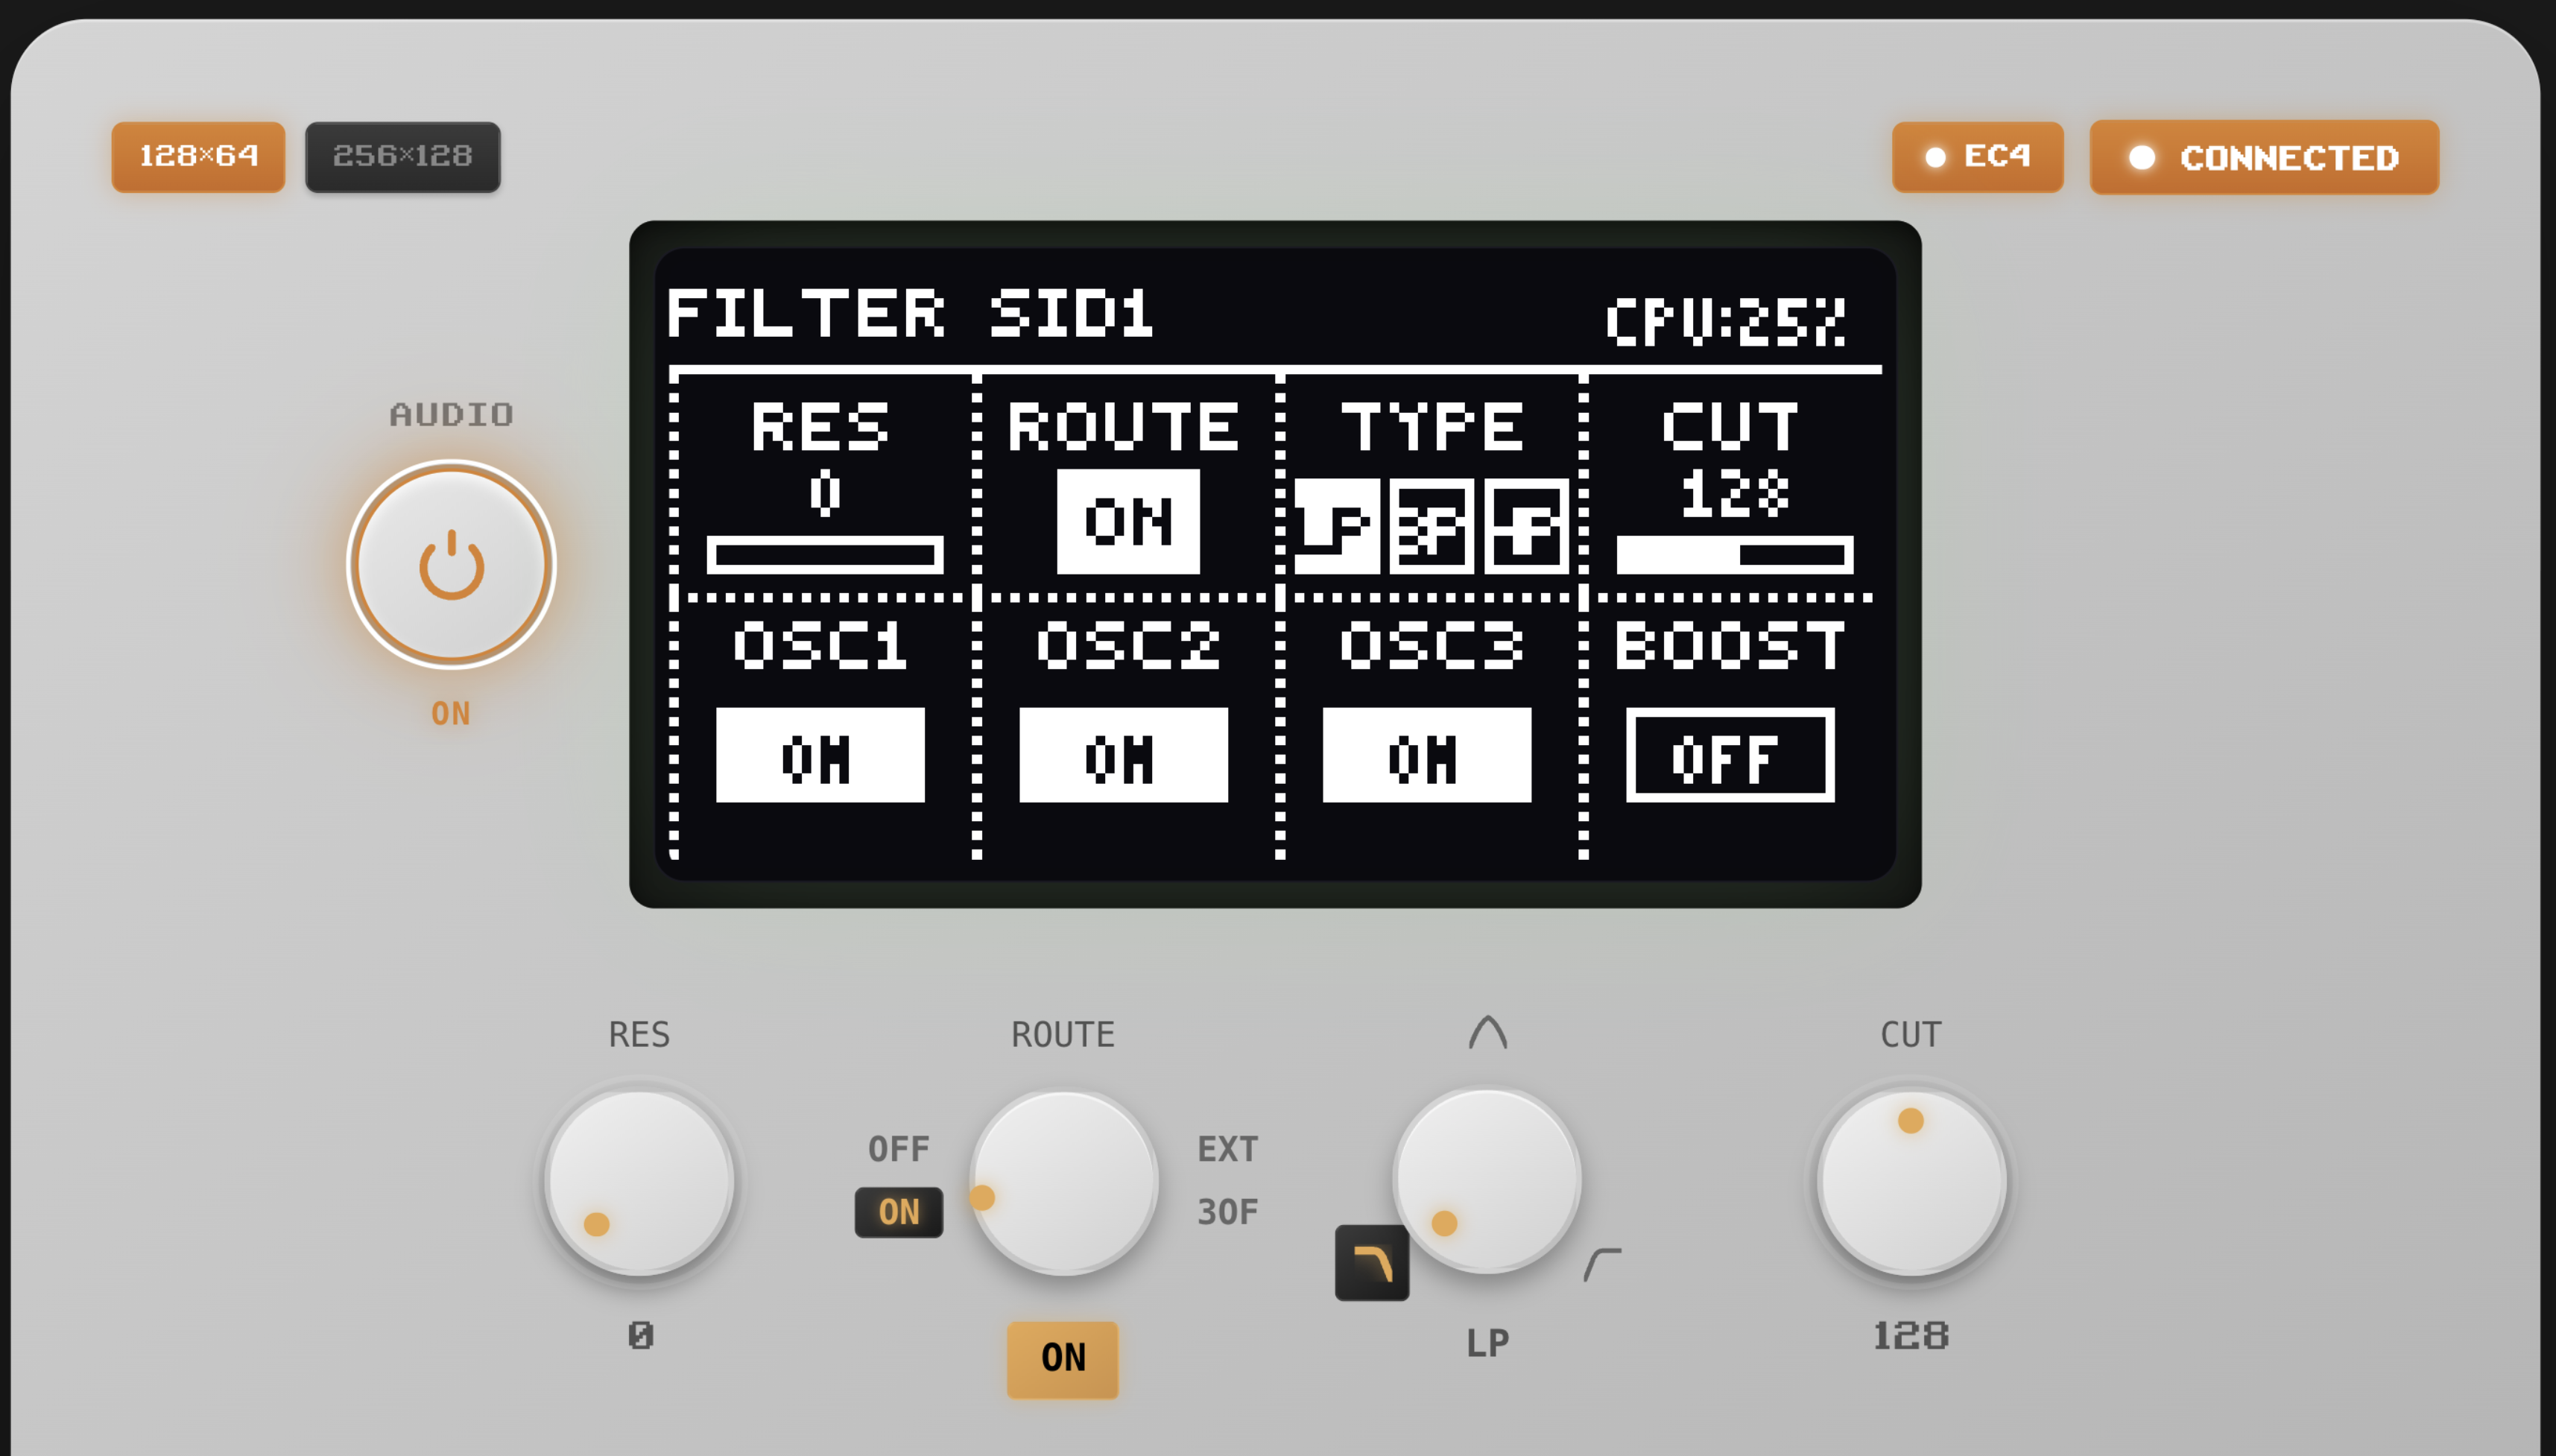This screenshot has width=2556, height=1456.
Task: Toggle OSC2 ON on the display
Action: (1123, 756)
